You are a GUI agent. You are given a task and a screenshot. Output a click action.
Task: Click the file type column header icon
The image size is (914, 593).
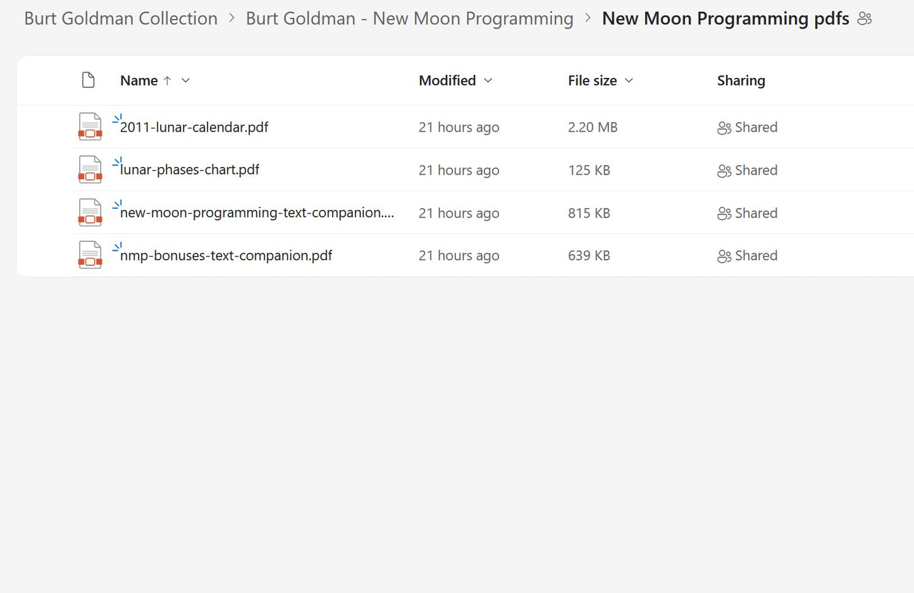click(x=89, y=80)
